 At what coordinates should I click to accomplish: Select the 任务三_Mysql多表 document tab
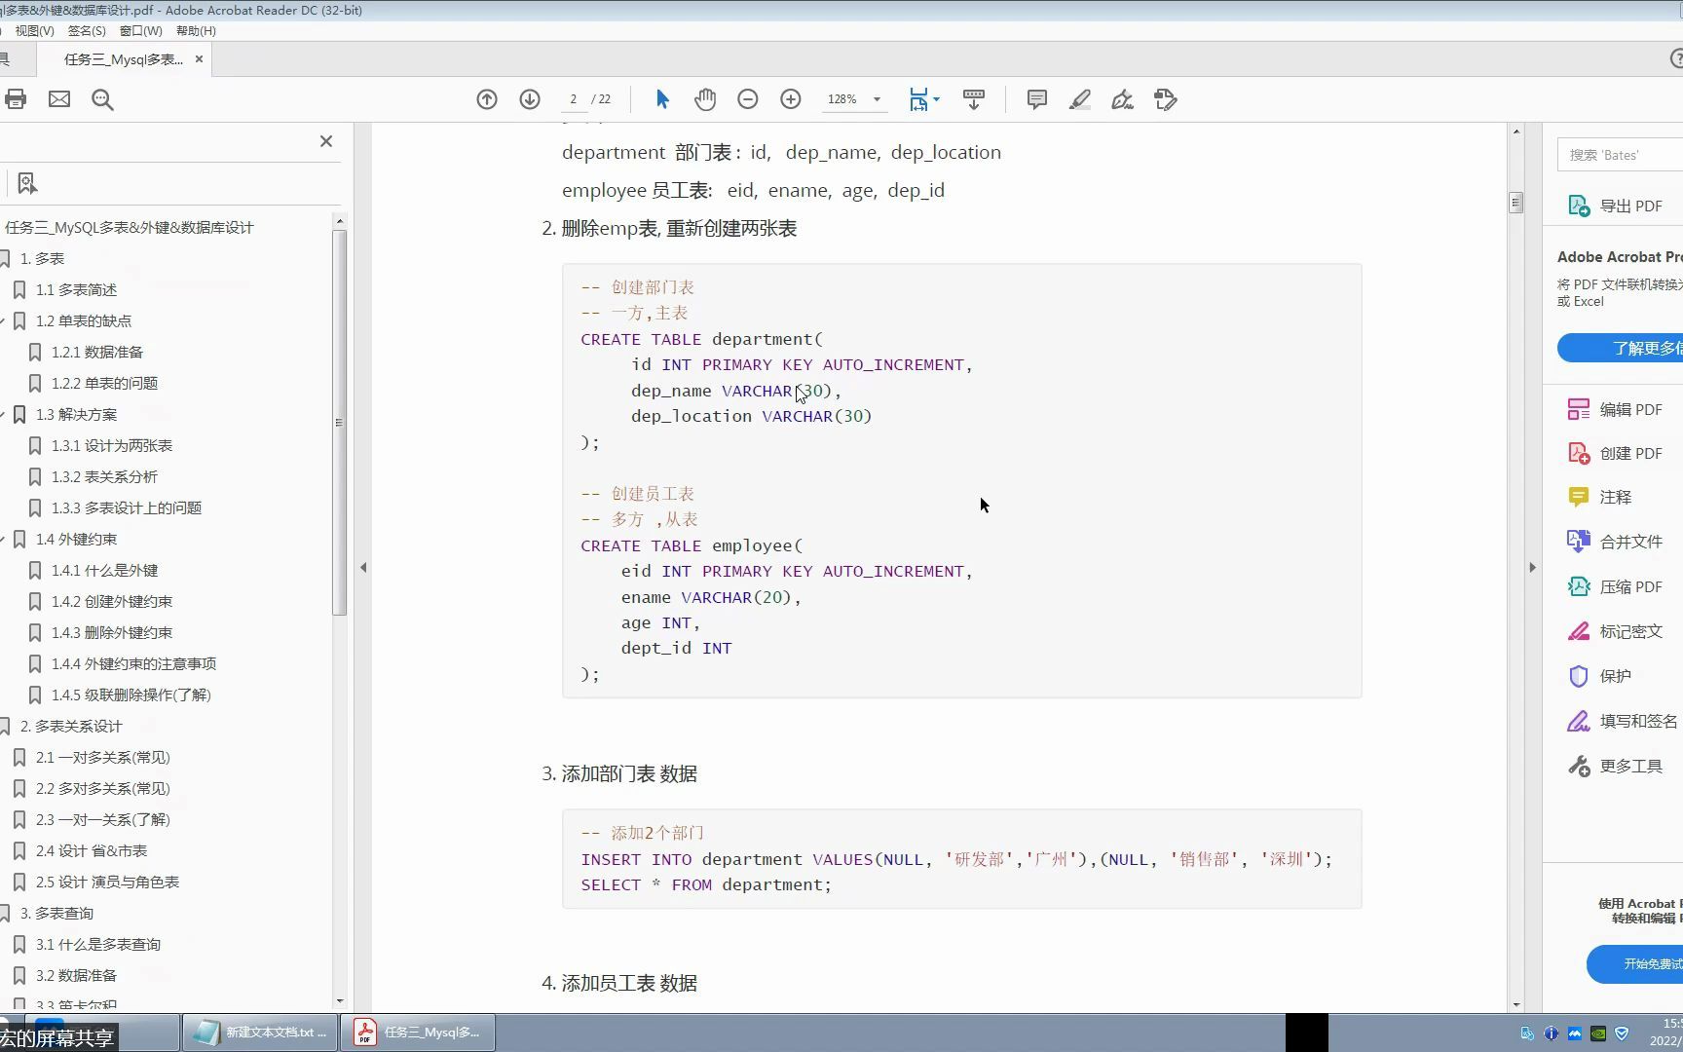coord(123,59)
